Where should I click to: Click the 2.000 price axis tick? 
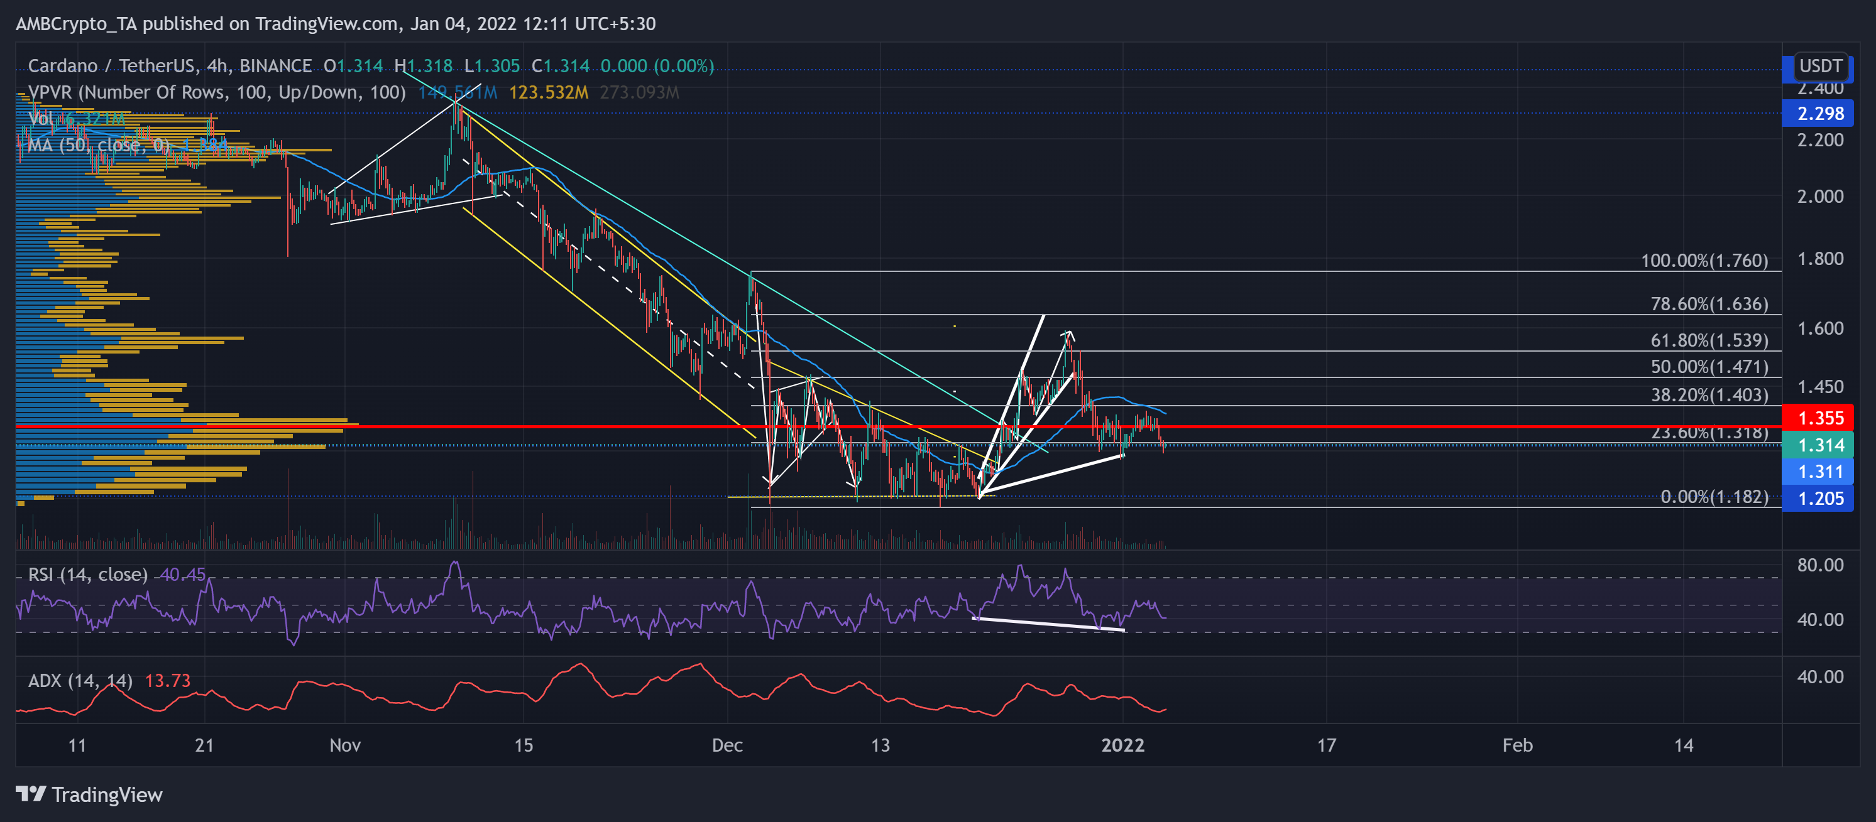pos(1820,197)
